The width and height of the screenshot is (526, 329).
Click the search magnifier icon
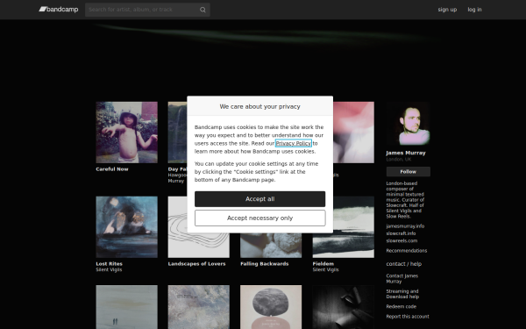203,10
